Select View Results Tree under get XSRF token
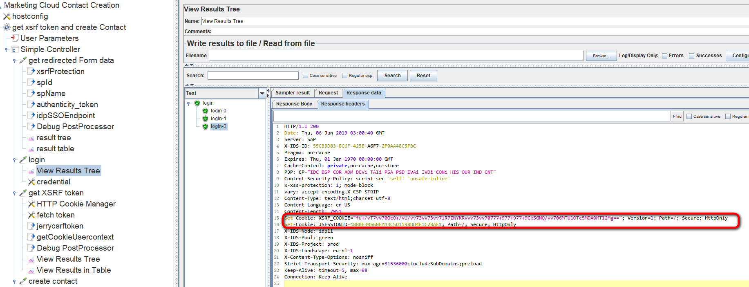Viewport: 749px width, 287px height. [68, 259]
